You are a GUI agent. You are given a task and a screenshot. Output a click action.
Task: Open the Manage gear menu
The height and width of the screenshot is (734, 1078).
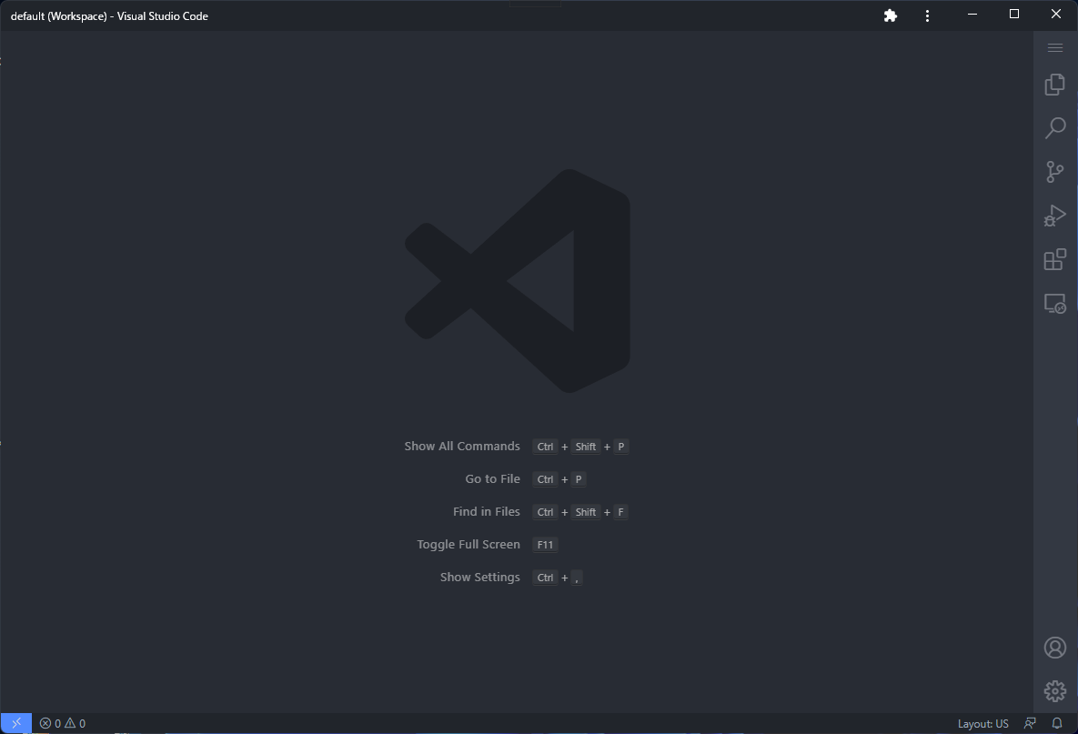point(1054,690)
